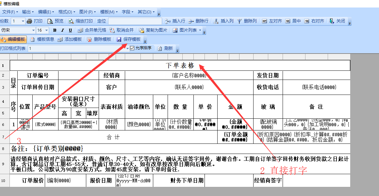379x196 pixels.
Task: Toggle Underline formatting button
Action: (70, 30)
